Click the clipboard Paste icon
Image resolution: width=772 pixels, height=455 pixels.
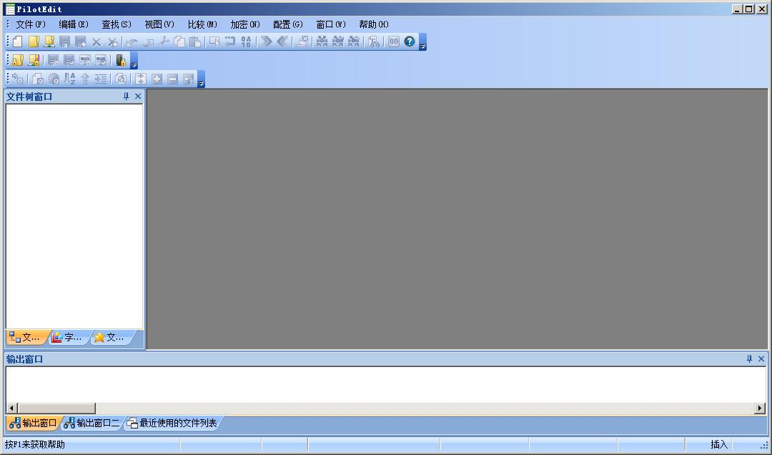point(195,42)
